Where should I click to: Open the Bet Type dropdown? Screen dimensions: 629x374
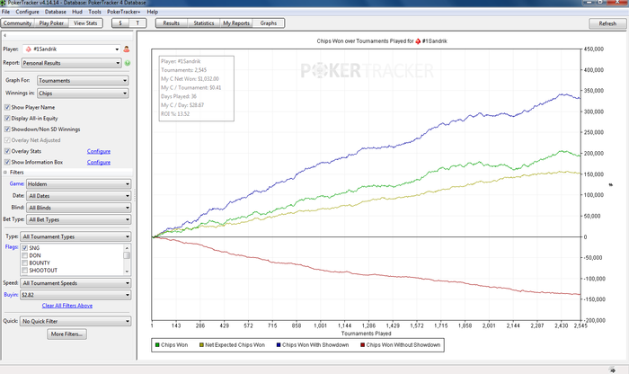click(79, 219)
